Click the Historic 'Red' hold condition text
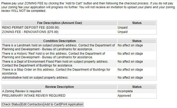The height and width of the screenshot is (108, 177). (x=53, y=55)
